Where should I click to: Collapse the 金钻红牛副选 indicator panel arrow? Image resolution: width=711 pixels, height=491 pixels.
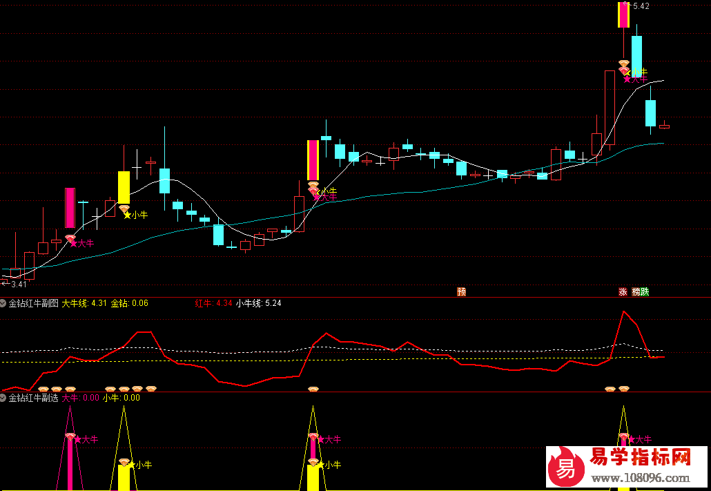(3, 398)
